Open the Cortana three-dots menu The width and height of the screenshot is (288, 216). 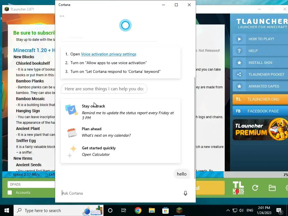pyautogui.click(x=62, y=16)
